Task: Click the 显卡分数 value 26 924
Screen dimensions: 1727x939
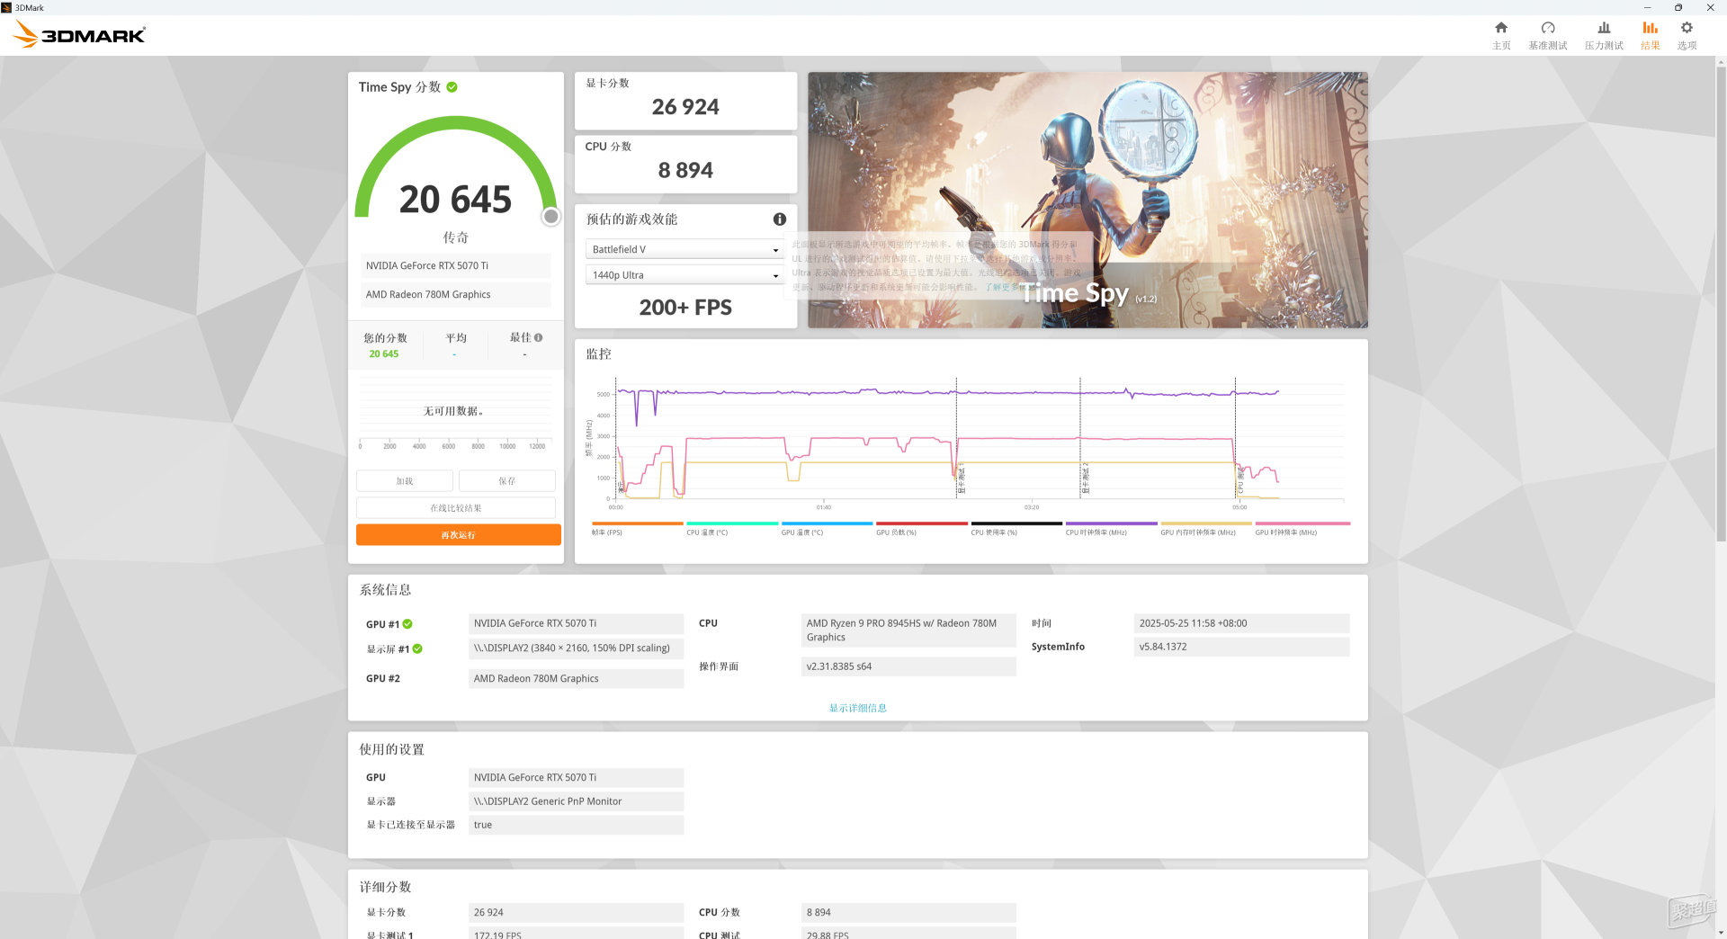Action: 685,107
